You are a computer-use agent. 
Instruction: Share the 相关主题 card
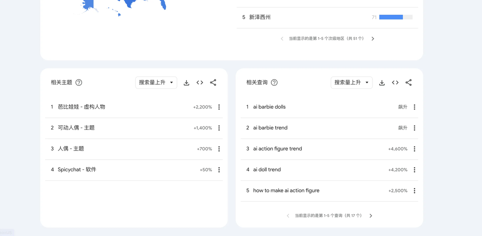[213, 82]
